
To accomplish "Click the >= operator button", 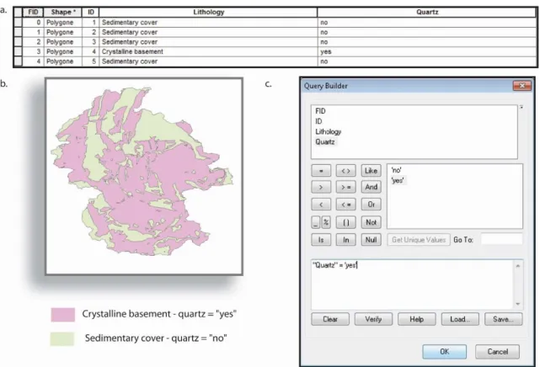I will (345, 187).
